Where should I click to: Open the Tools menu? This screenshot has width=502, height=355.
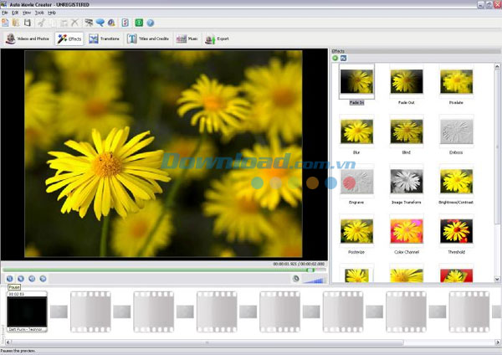pyautogui.click(x=39, y=13)
